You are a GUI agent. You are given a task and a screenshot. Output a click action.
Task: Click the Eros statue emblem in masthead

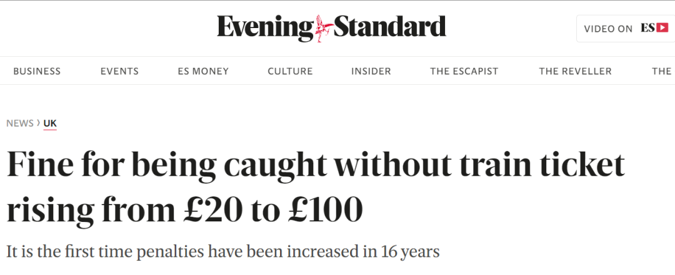tap(323, 27)
